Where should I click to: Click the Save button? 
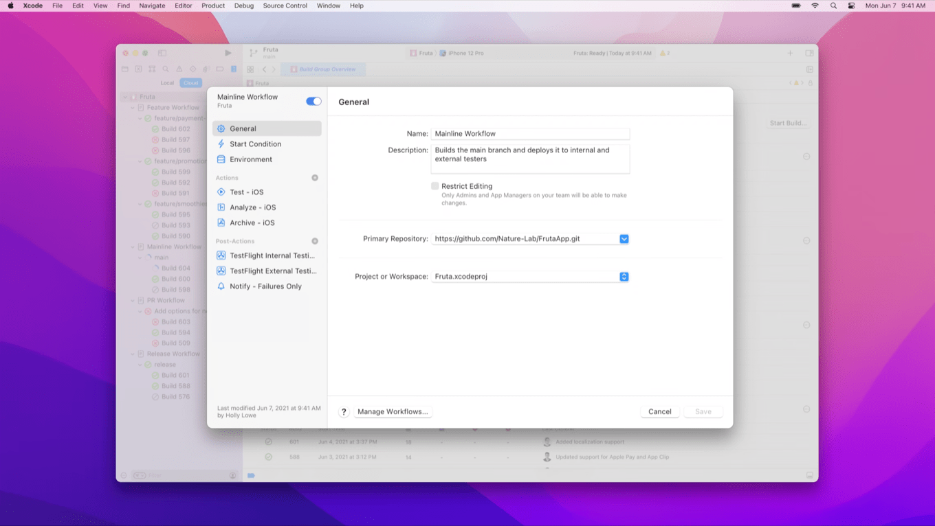pyautogui.click(x=703, y=412)
